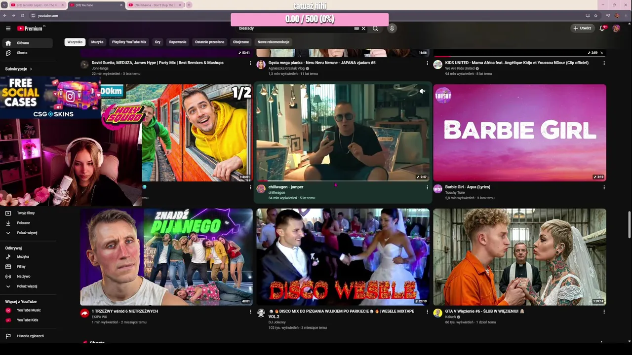The image size is (632, 355).
Task: Open the chillwagon - jumper video title
Action: pos(286,187)
